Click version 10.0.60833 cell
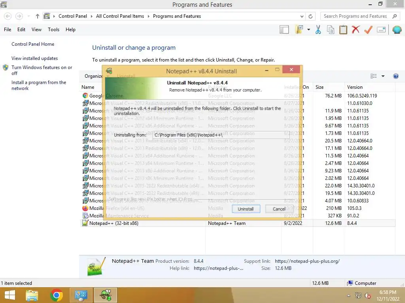 (x=358, y=201)
